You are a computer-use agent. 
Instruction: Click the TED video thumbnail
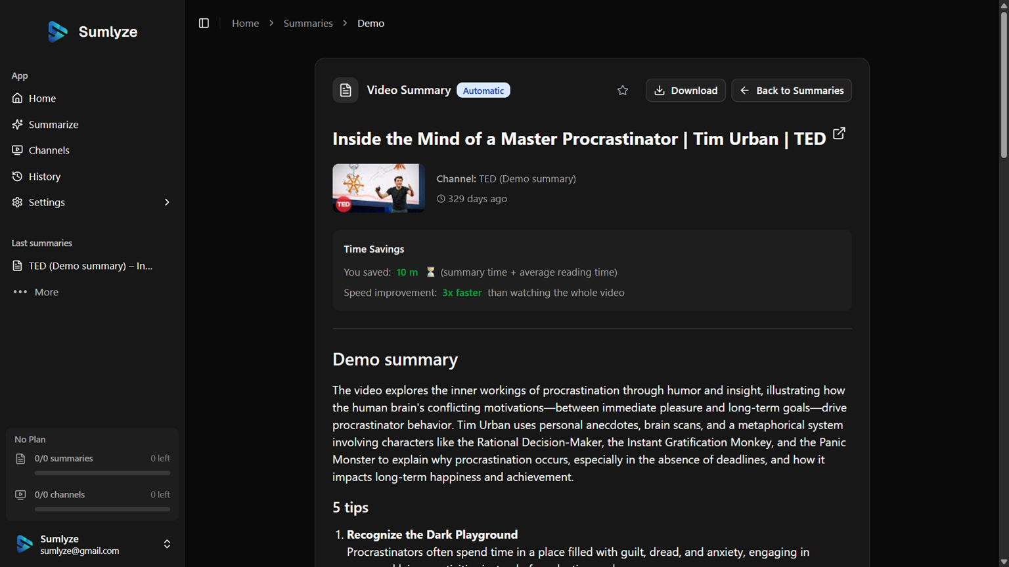click(378, 188)
